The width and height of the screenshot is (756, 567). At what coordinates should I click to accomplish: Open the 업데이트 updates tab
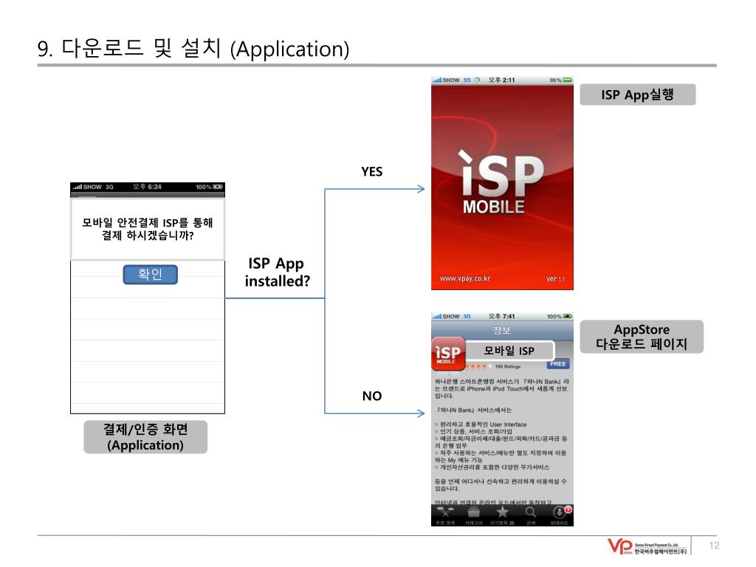[x=560, y=515]
